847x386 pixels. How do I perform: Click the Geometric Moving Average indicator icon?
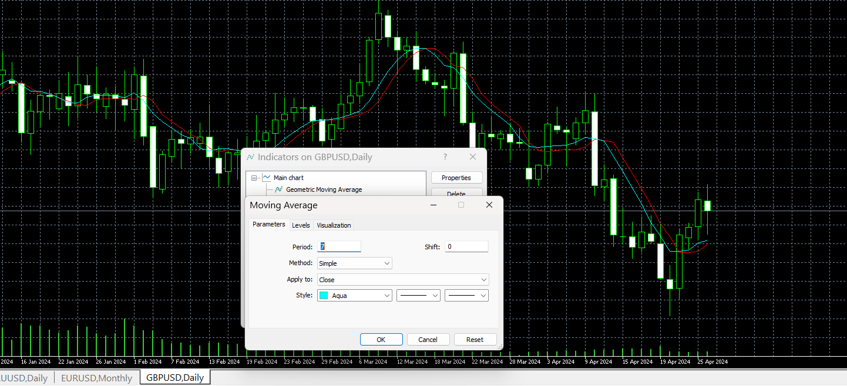pyautogui.click(x=279, y=189)
